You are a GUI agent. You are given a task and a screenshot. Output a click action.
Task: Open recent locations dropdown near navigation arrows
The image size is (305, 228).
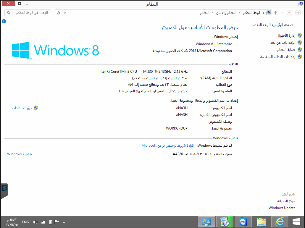[282, 13]
